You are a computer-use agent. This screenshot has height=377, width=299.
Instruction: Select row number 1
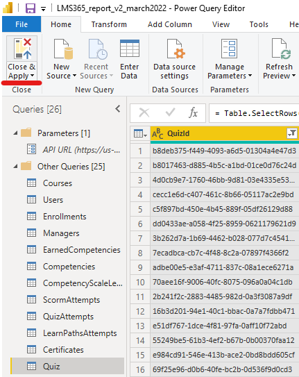140,151
